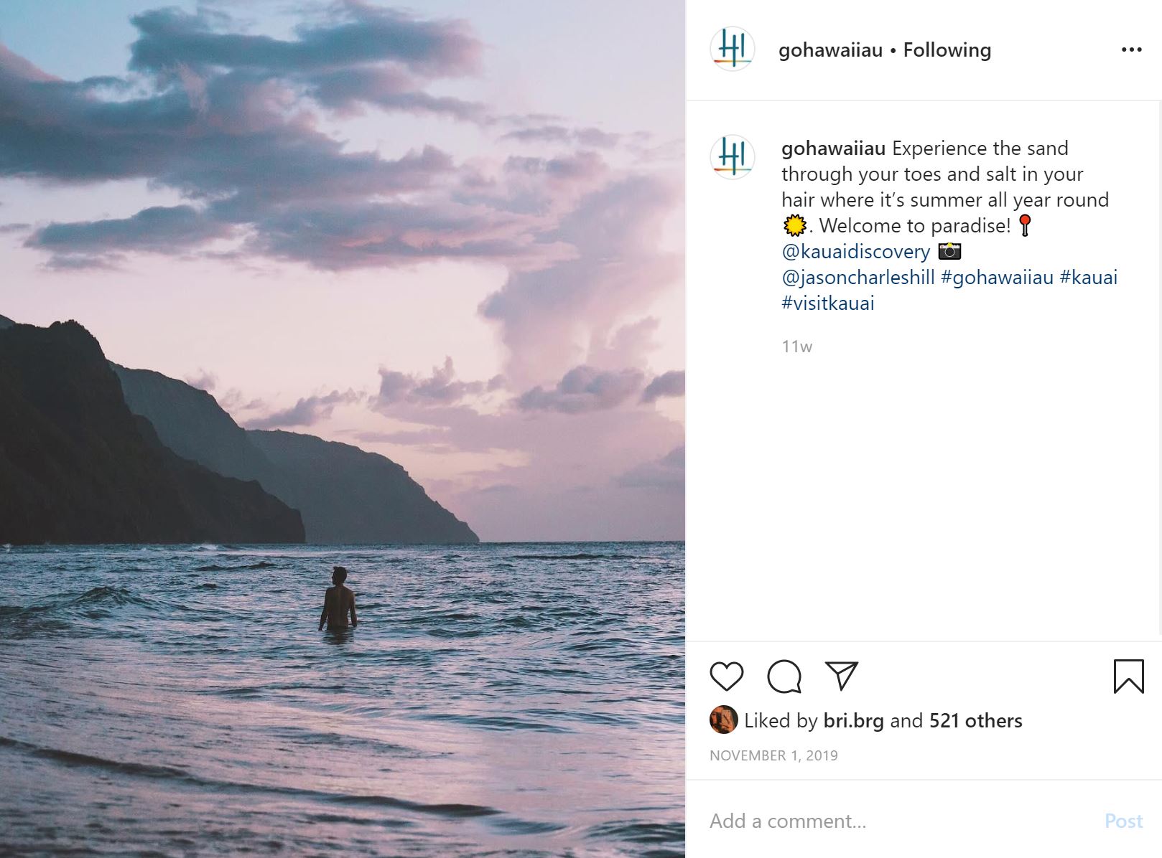
Task: Open the #kauai hashtag
Action: pos(1088,277)
